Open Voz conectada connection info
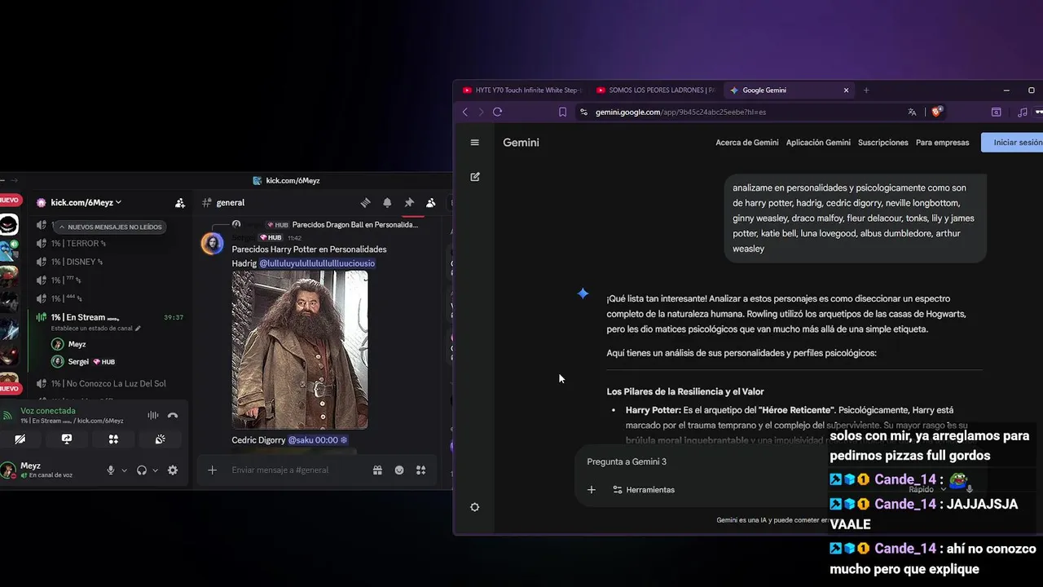Viewport: 1043px width, 587px height. [48, 411]
